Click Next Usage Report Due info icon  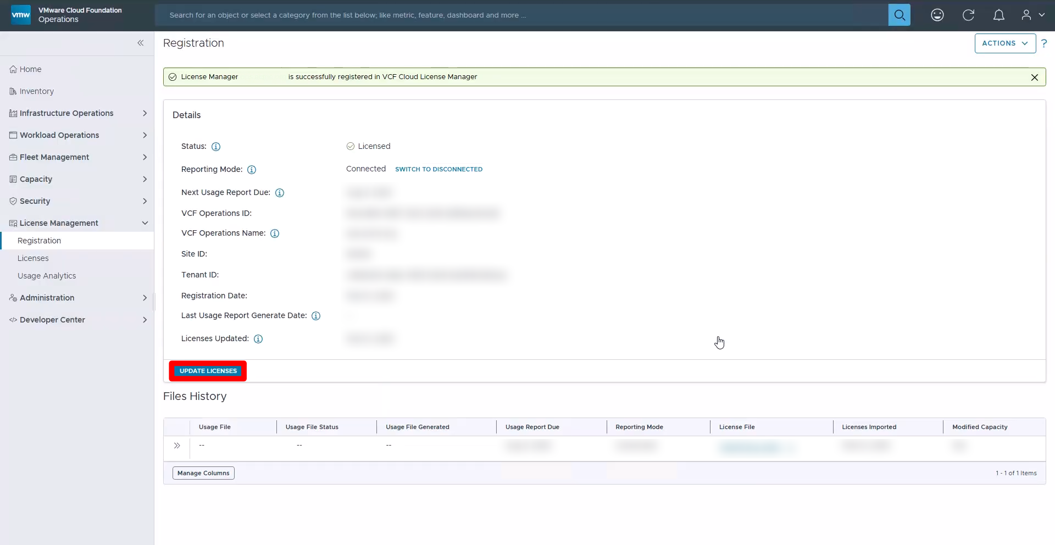tap(280, 193)
